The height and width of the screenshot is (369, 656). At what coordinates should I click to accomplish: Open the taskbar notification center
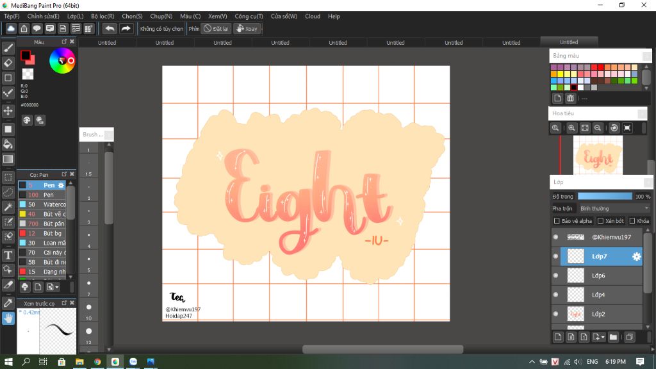[640, 362]
